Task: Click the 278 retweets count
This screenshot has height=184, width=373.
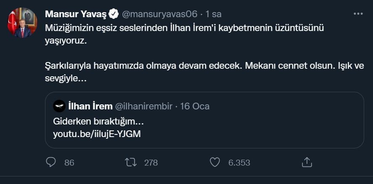Action: 151,163
